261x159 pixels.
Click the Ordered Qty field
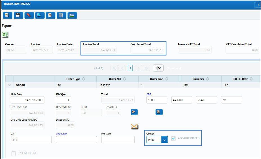tap(64, 113)
